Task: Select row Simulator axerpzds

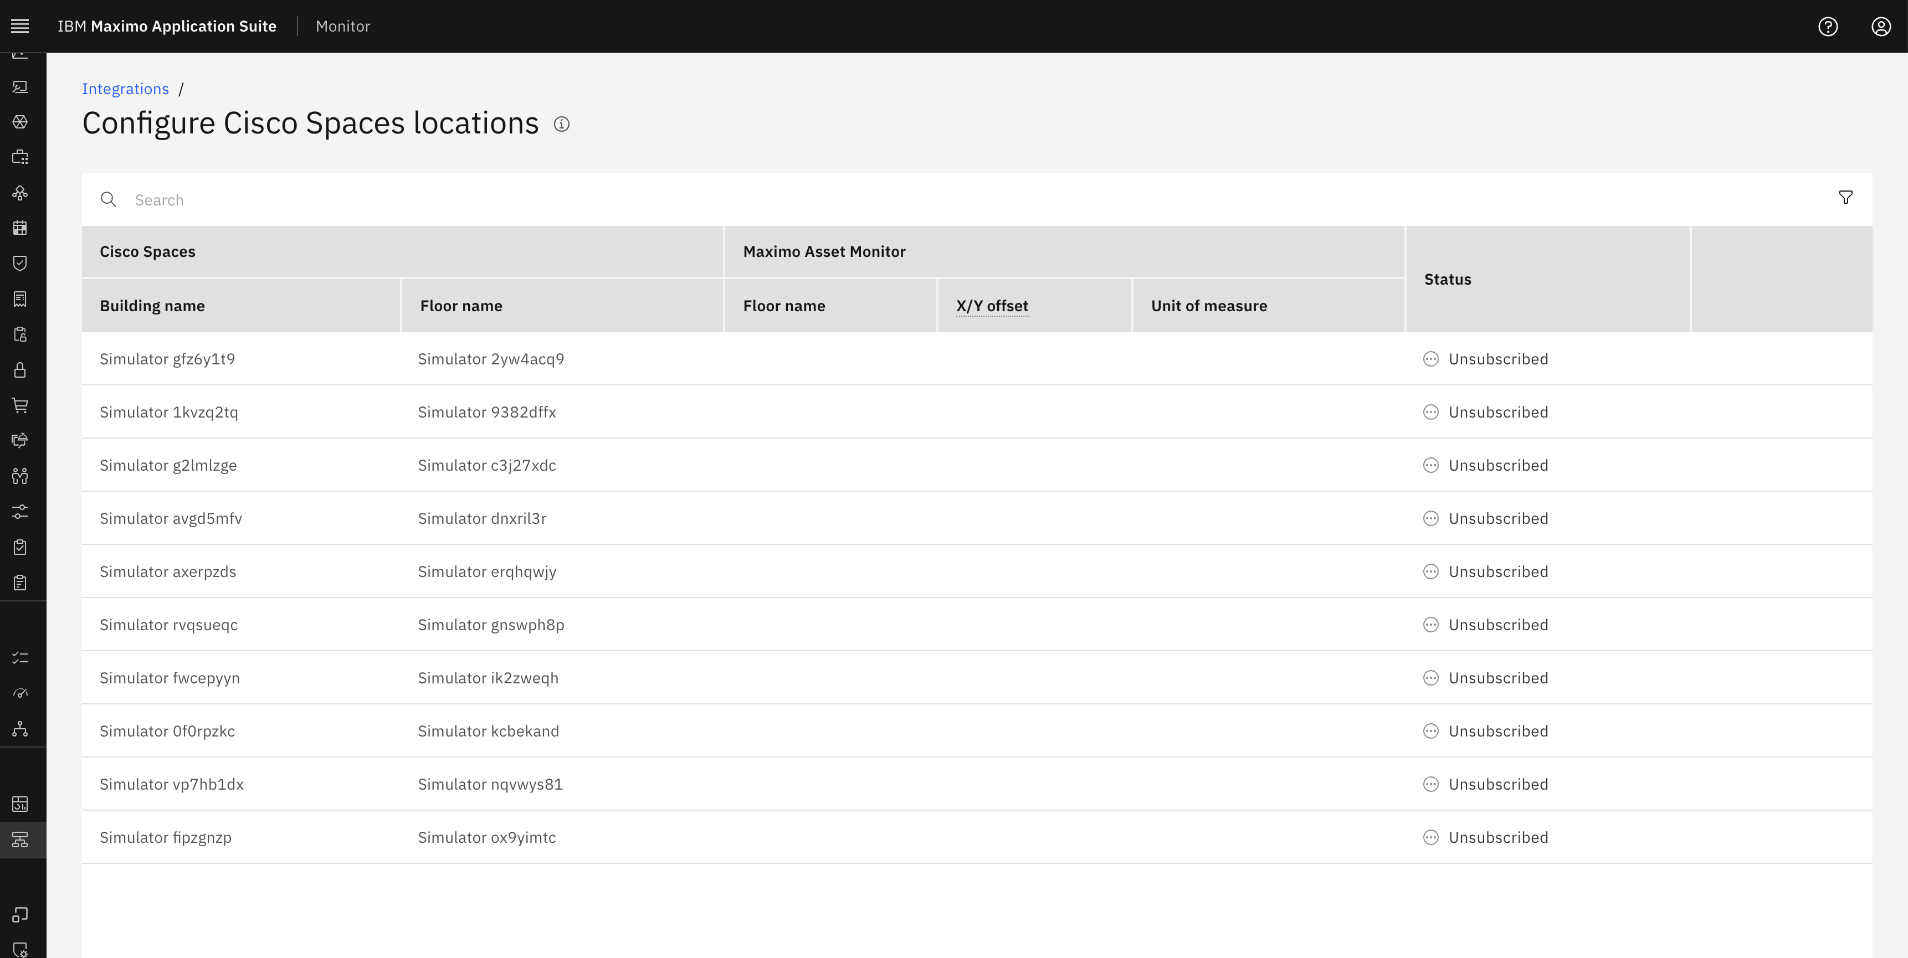Action: pos(977,572)
